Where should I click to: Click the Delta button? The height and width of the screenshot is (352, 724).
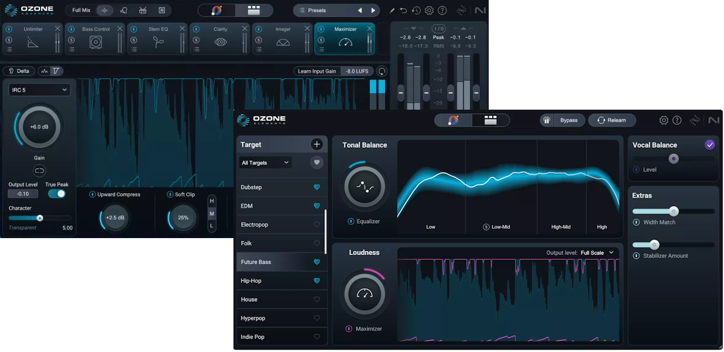[19, 71]
